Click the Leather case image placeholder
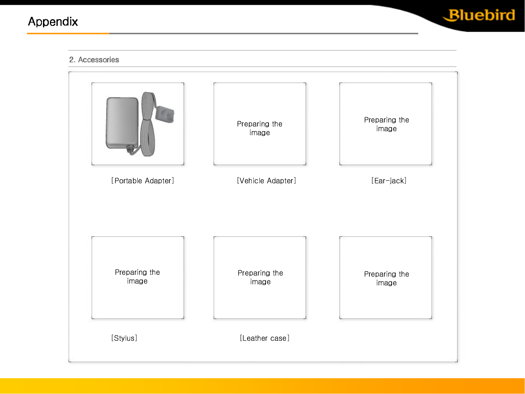This screenshot has width=525, height=394. pyautogui.click(x=260, y=278)
